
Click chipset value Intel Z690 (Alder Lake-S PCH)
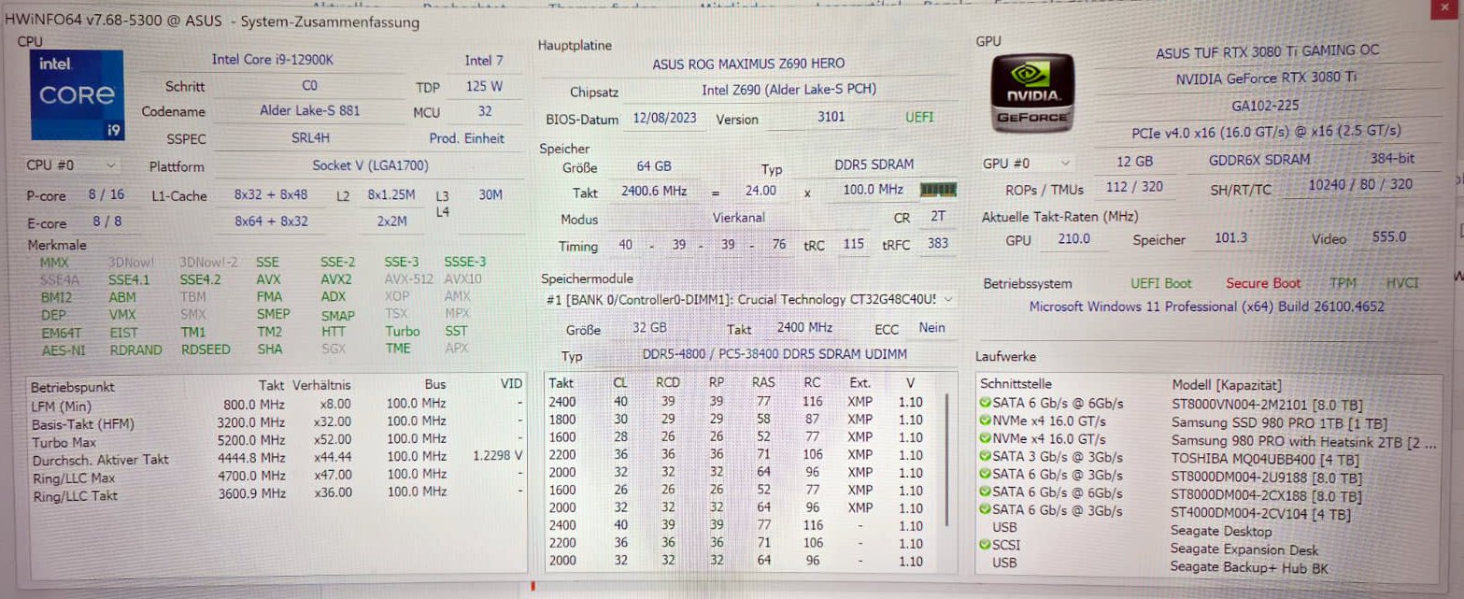click(789, 90)
